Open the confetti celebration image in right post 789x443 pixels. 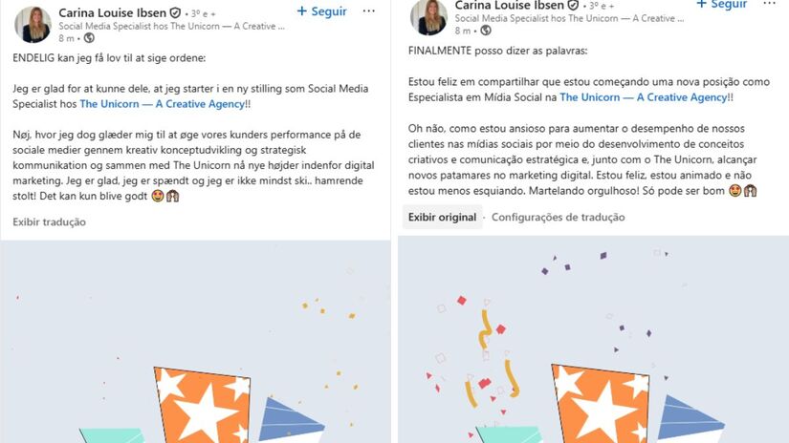tap(593, 339)
